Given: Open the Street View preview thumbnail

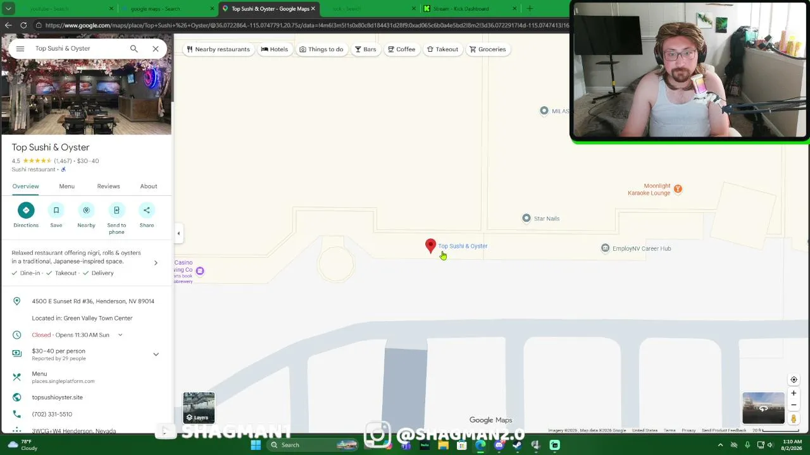Looking at the screenshot, I should [763, 408].
